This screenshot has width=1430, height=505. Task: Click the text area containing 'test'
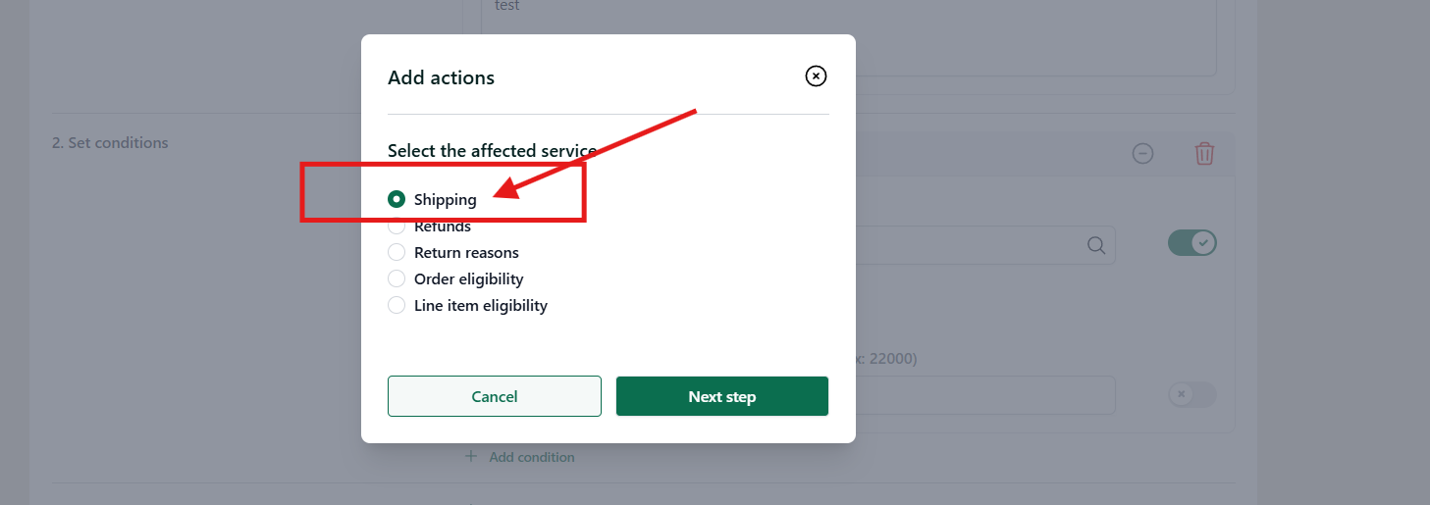[848, 37]
